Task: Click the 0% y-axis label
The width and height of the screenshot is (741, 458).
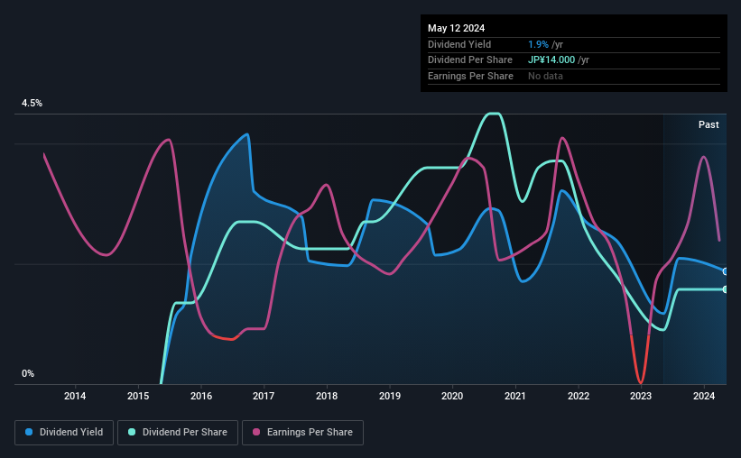Action: click(28, 373)
